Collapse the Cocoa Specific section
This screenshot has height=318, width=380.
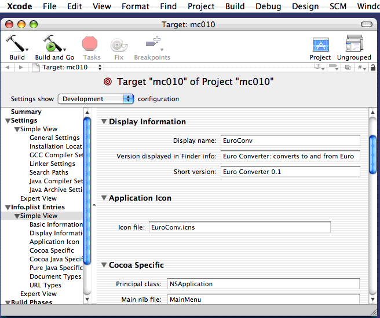click(104, 265)
